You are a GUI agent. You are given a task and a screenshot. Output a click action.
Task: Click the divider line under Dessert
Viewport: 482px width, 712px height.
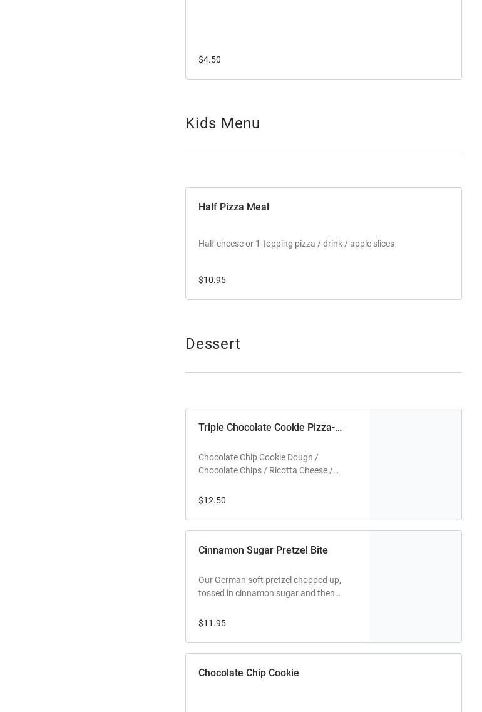323,372
